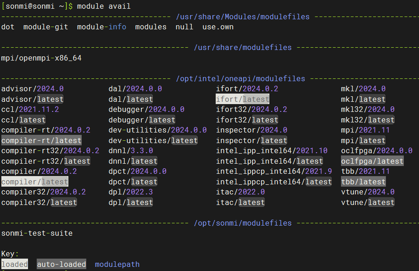
Task: Select the 'module-git' entry
Action: pyautogui.click(x=46, y=27)
